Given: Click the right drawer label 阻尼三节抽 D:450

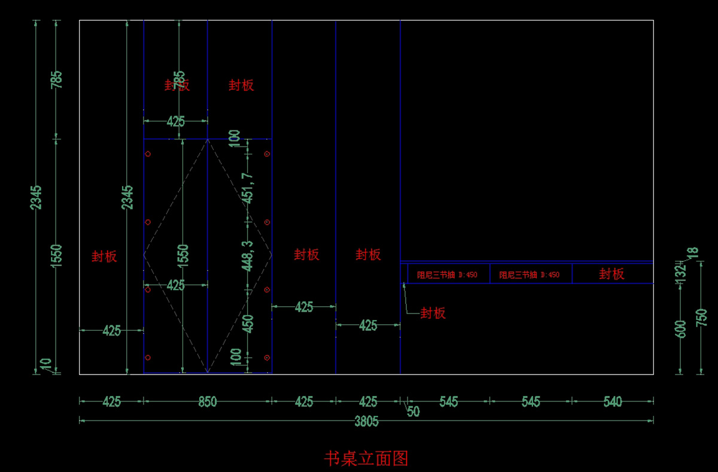Looking at the screenshot, I should (x=530, y=275).
